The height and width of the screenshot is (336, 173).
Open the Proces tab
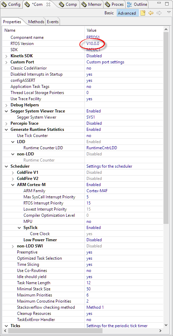click(x=114, y=4)
